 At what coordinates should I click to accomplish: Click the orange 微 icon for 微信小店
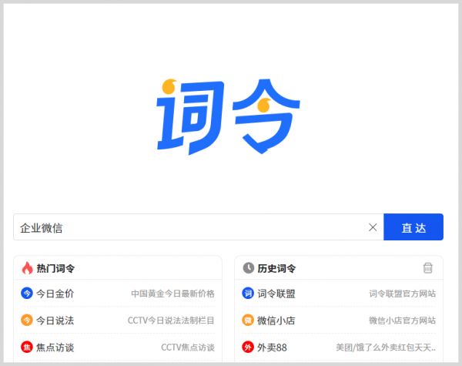pos(248,321)
